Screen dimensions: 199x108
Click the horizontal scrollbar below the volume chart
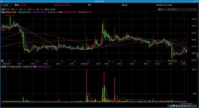186,104
